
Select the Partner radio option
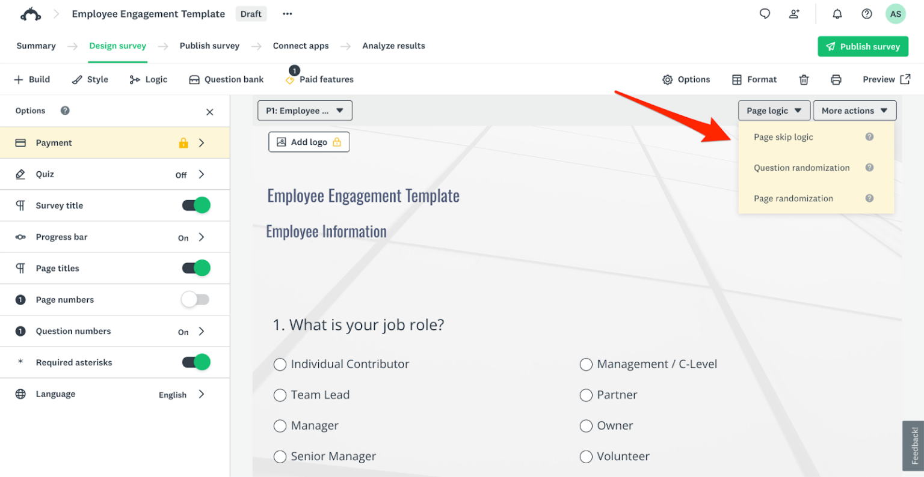click(586, 395)
